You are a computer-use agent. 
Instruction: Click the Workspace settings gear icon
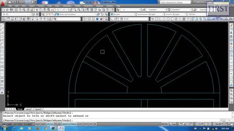[33, 14]
